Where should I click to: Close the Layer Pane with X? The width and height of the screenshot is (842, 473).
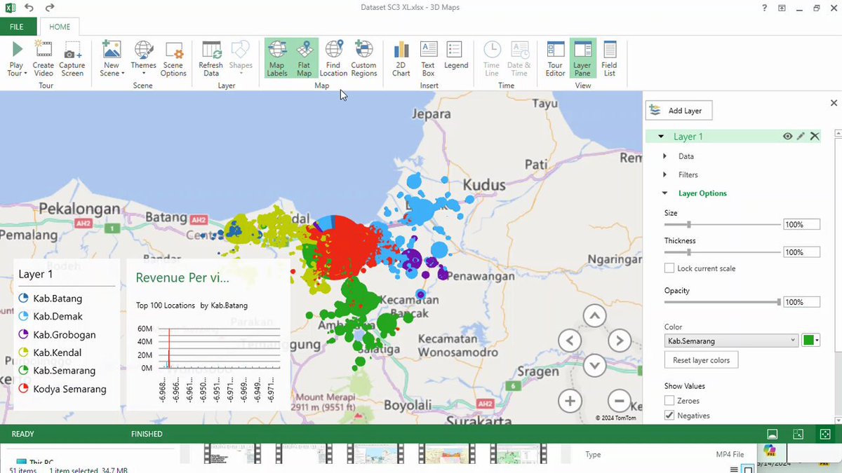pos(834,103)
